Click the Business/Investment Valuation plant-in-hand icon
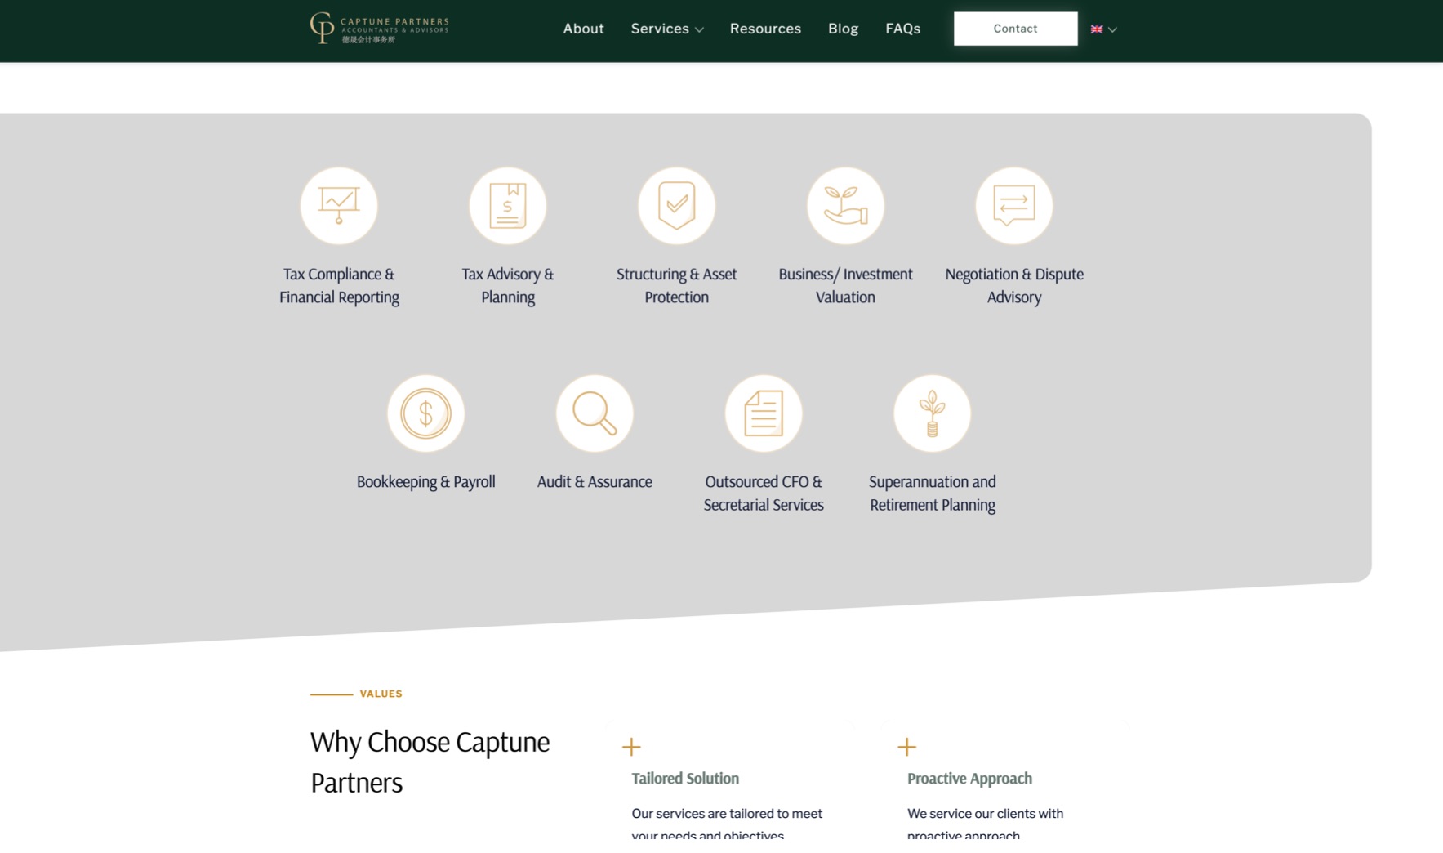The width and height of the screenshot is (1443, 853). pyautogui.click(x=845, y=206)
